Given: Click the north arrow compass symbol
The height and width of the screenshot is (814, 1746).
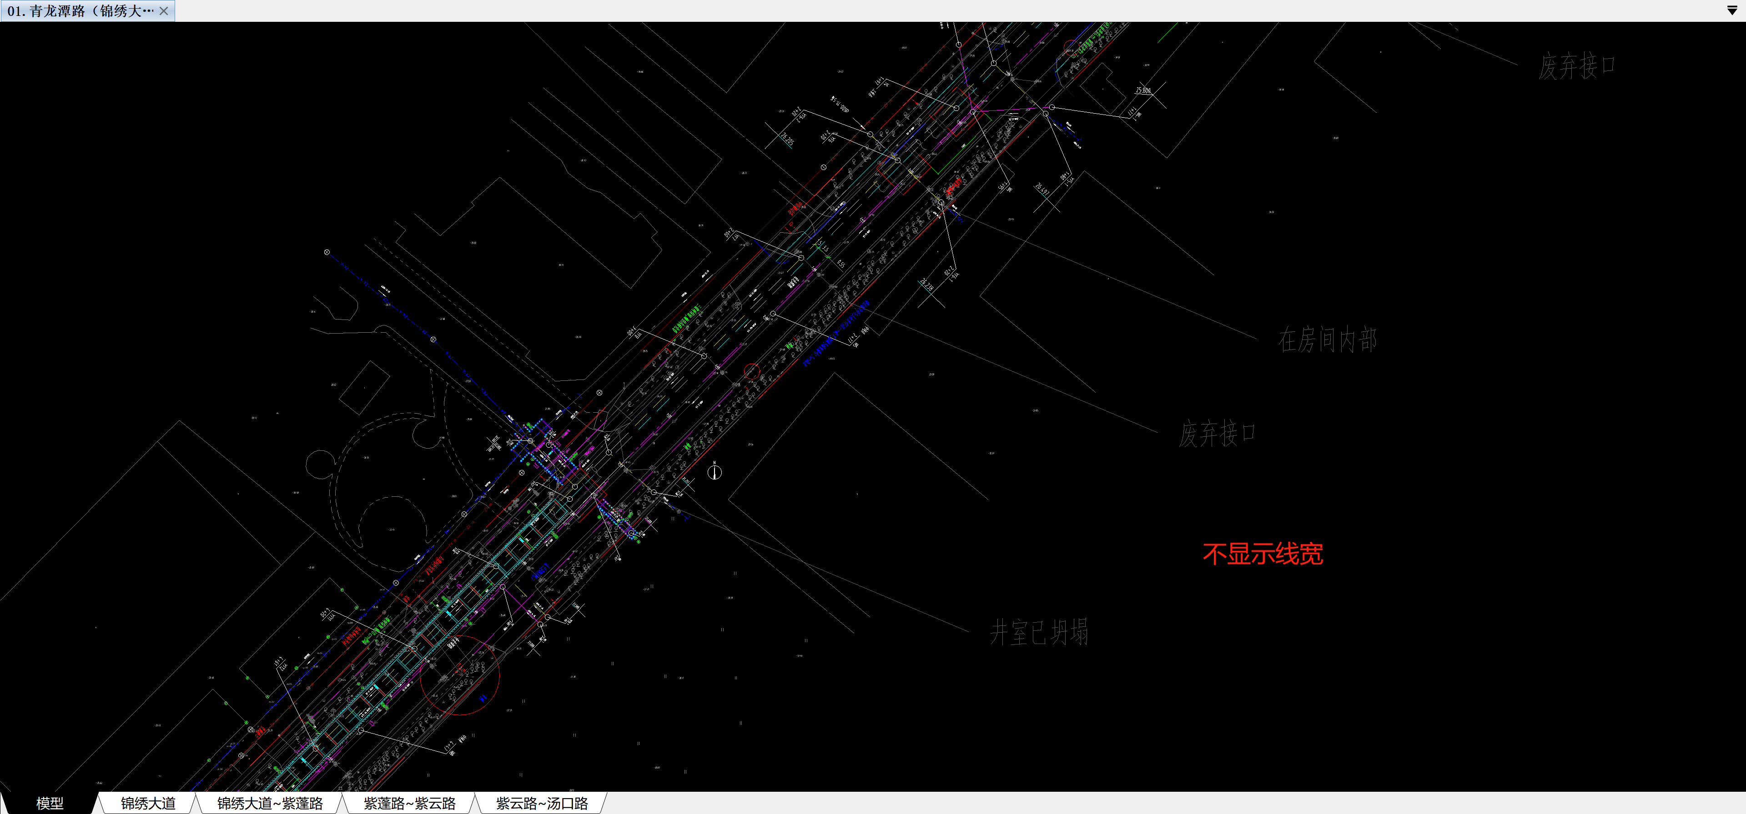Looking at the screenshot, I should 715,471.
